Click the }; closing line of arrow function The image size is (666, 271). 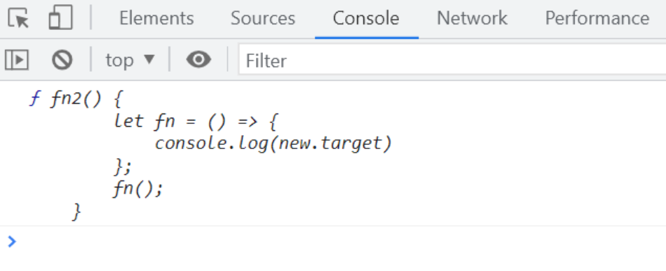pyautogui.click(x=123, y=166)
